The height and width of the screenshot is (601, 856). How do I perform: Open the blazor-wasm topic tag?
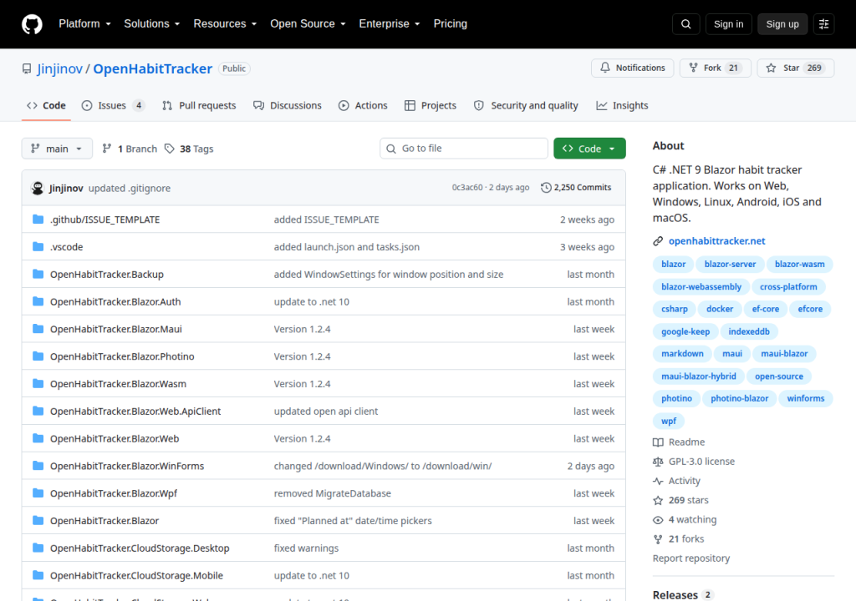(800, 264)
